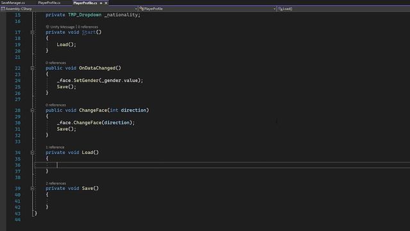Image resolution: width=410 pixels, height=231 pixels.
Task: Click TMP_Dropdown type on line 15
Action: 85,15
